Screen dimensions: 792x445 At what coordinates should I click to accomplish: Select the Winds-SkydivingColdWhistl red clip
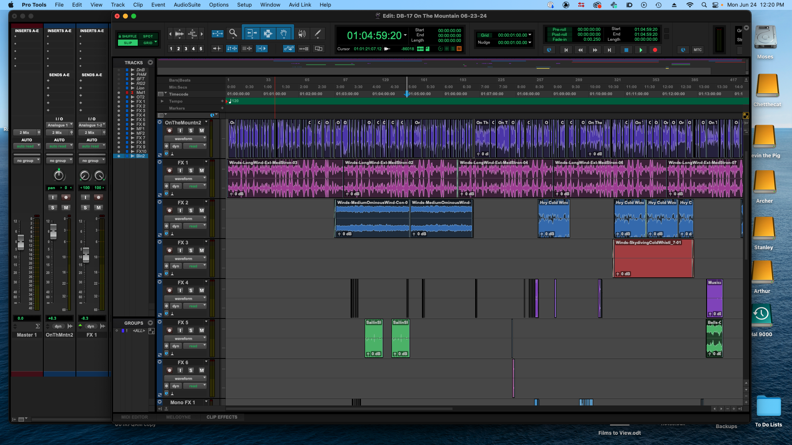[653, 260]
